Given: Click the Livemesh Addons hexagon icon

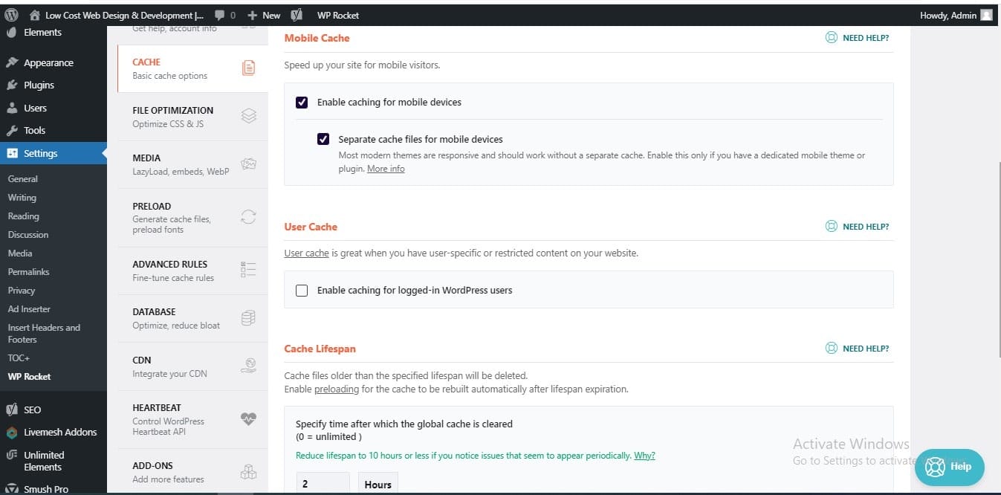Looking at the screenshot, I should [x=12, y=432].
